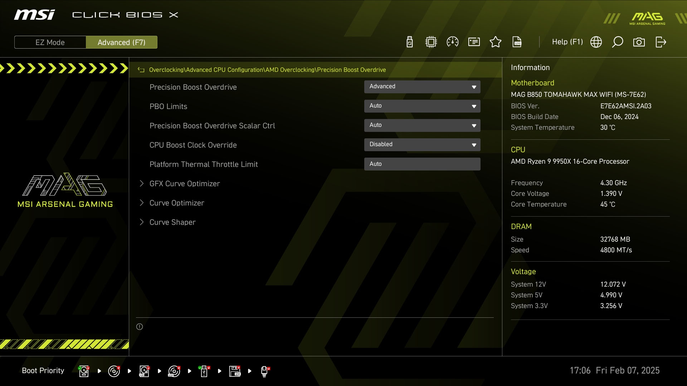
Task: Open the PBO Limits dropdown
Action: coord(422,106)
